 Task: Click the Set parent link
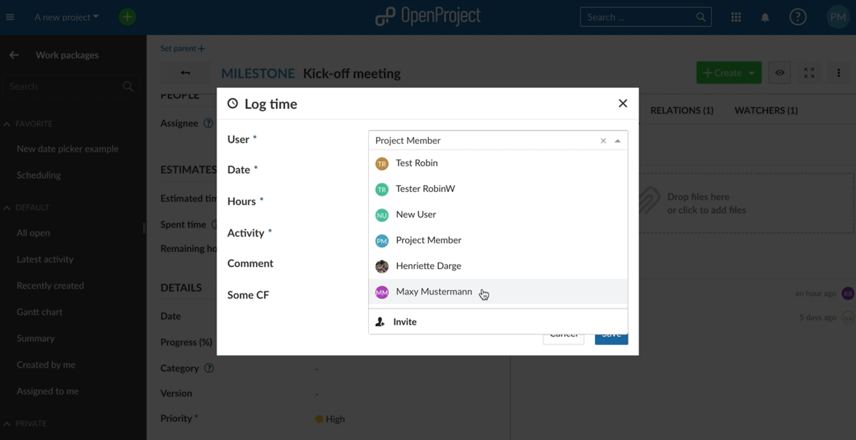pos(182,48)
